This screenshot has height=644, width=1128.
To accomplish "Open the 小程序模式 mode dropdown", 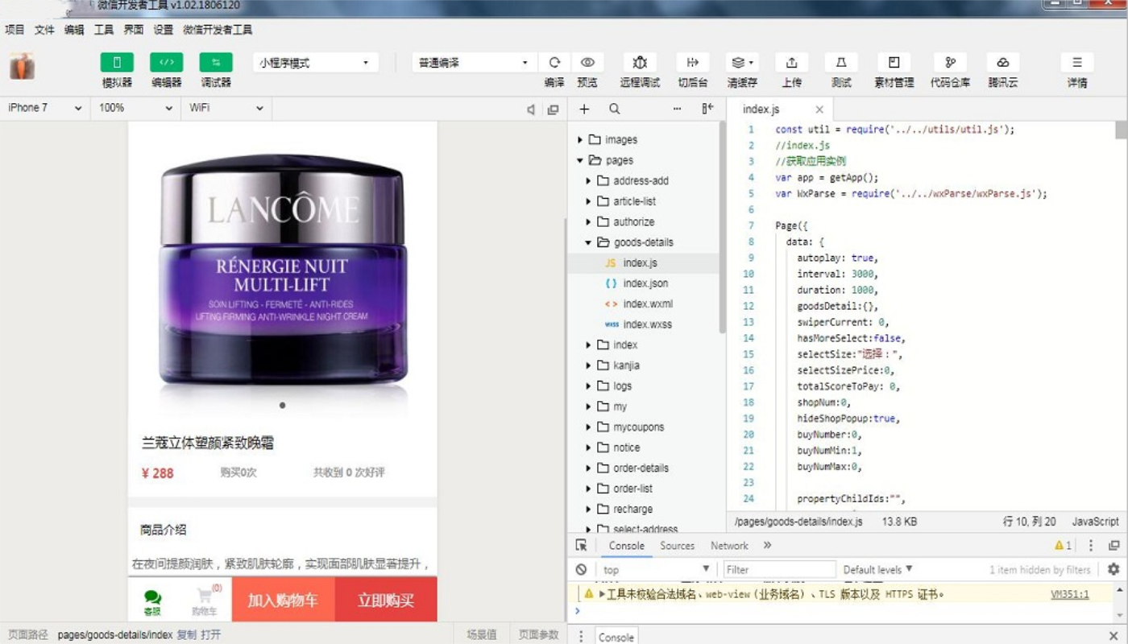I will tap(316, 63).
